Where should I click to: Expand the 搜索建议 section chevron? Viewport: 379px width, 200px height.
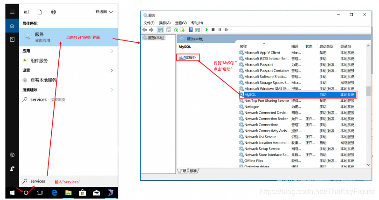tap(112, 90)
